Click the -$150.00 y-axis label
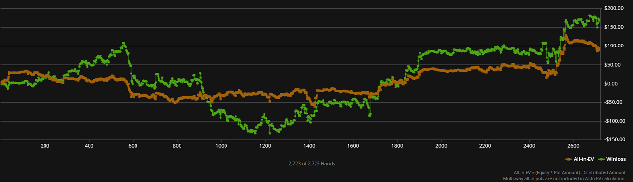 click(614, 140)
